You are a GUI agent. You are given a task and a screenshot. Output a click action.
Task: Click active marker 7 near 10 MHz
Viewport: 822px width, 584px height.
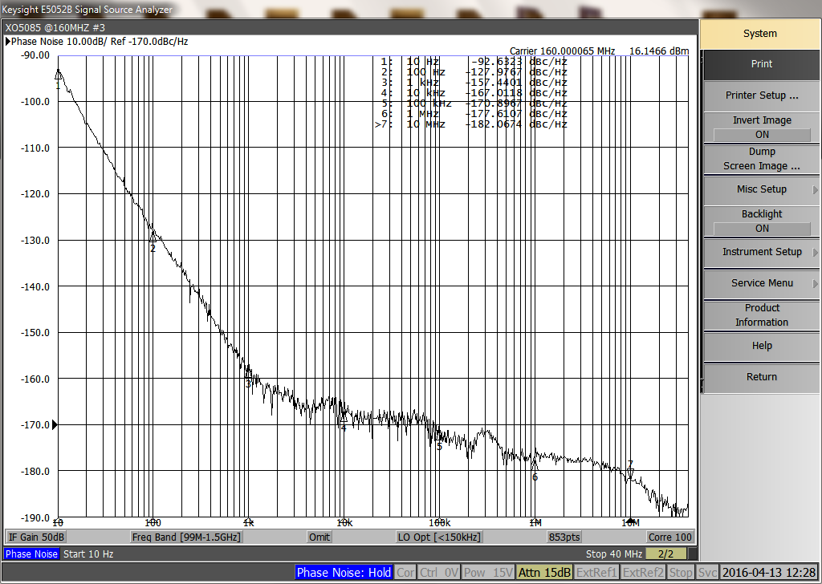(630, 472)
